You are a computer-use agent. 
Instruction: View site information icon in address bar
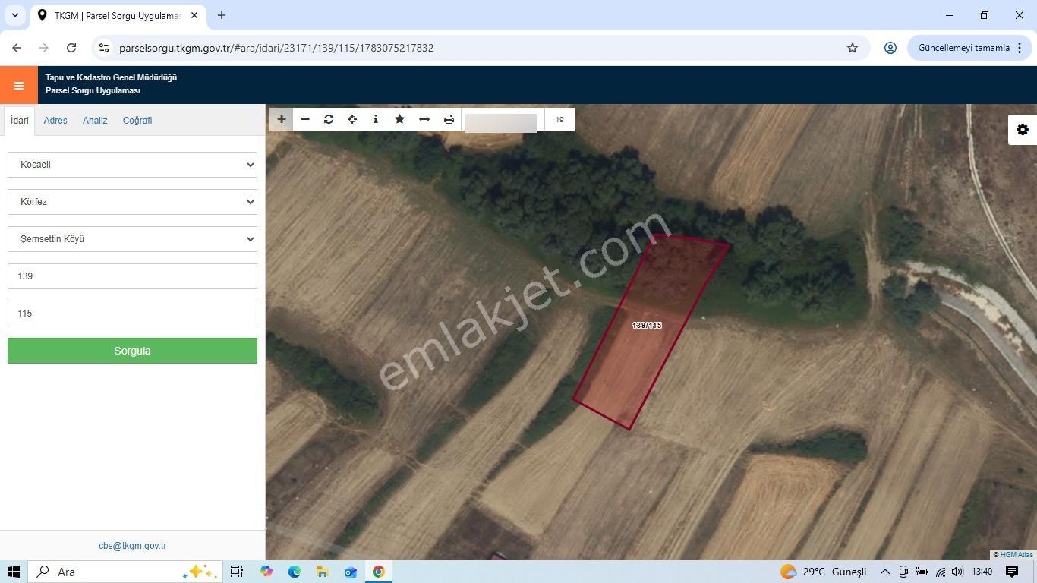[x=105, y=48]
